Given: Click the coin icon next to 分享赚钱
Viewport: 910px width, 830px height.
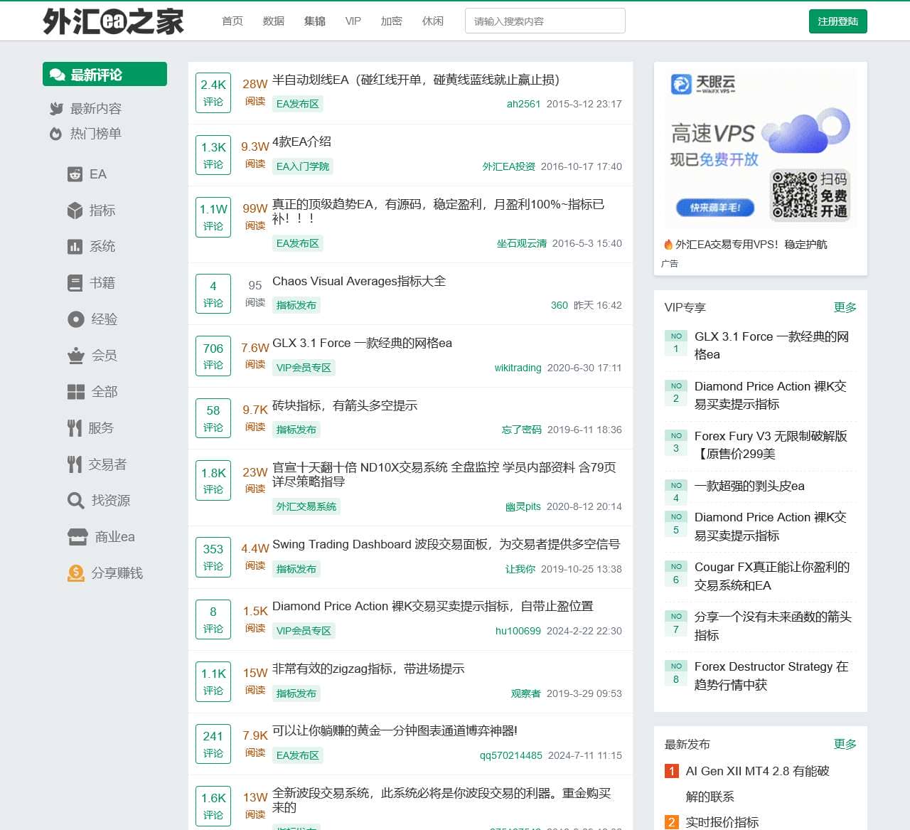Looking at the screenshot, I should pos(75,573).
